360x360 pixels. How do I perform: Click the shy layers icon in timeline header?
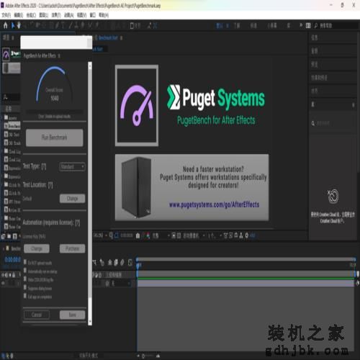tap(110, 263)
